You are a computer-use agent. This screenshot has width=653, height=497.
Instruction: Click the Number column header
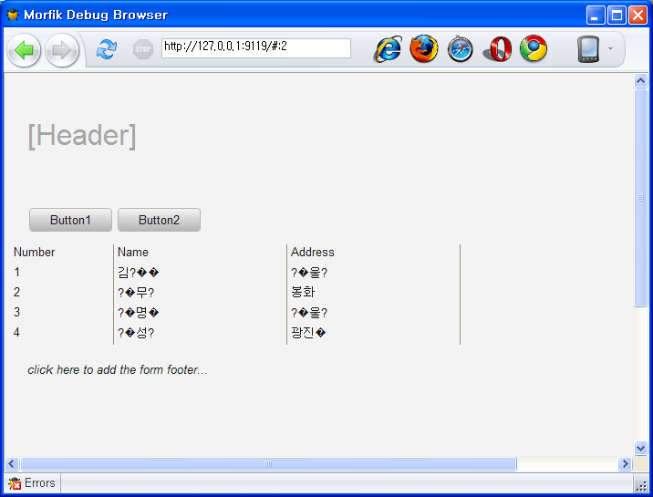(35, 253)
